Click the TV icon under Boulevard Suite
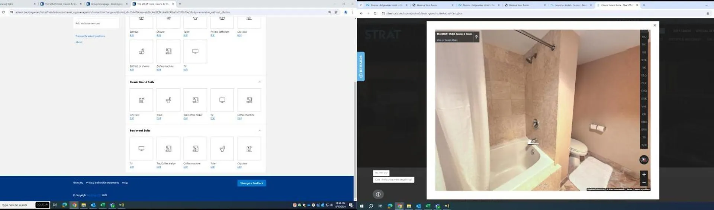This screenshot has height=210, width=714. (141, 149)
